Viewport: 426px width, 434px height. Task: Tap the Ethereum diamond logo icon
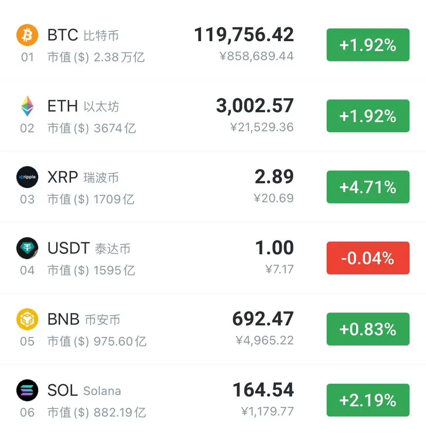tap(27, 106)
